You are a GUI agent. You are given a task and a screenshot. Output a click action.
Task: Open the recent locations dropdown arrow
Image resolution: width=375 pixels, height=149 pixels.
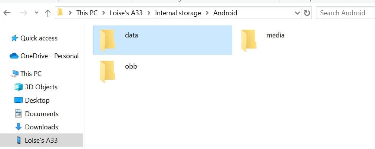(36, 13)
